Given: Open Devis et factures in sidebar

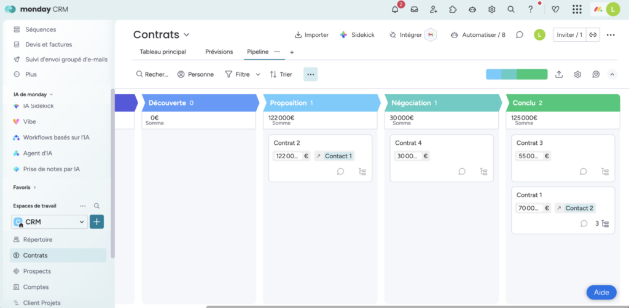Looking at the screenshot, I should [49, 44].
